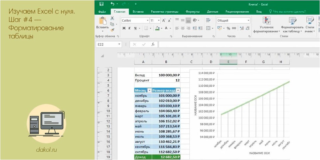Align text left in the cell
The width and height of the screenshot is (320, 160).
click(x=177, y=28)
